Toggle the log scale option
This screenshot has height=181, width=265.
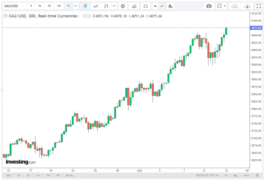(x=234, y=175)
